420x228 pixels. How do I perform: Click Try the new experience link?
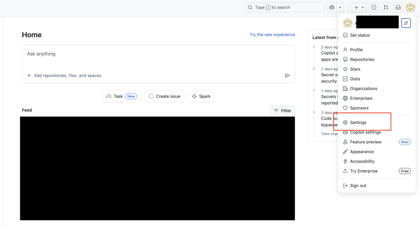(x=272, y=35)
